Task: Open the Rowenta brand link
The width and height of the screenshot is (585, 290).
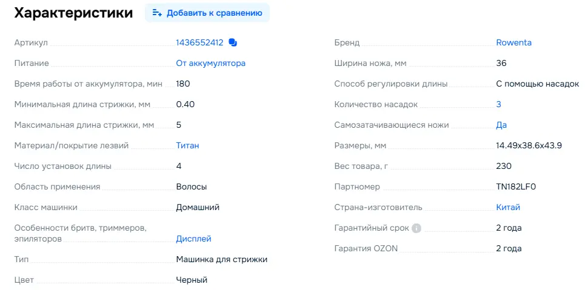Action: pyautogui.click(x=513, y=43)
